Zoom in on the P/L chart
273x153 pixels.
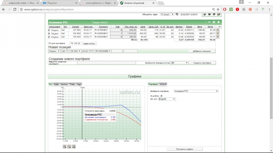click(64, 147)
